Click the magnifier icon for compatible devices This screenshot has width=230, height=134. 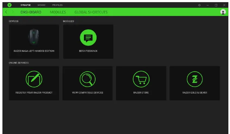point(87,79)
